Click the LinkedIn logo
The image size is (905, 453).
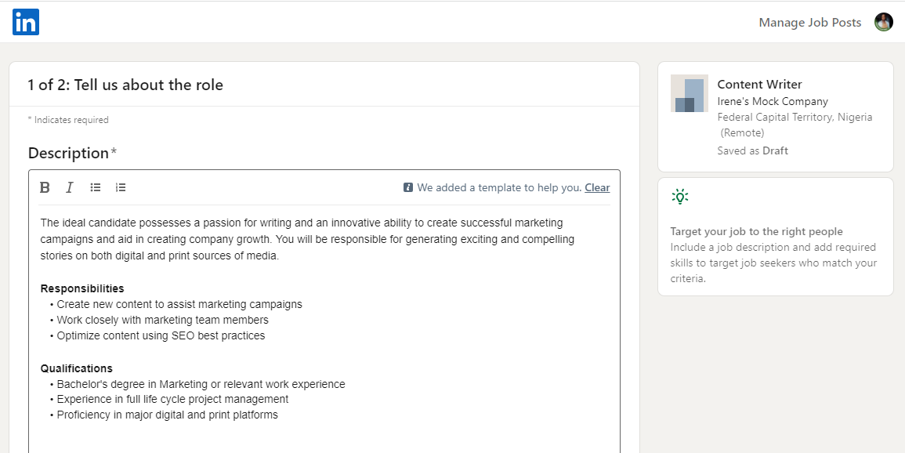tap(26, 22)
